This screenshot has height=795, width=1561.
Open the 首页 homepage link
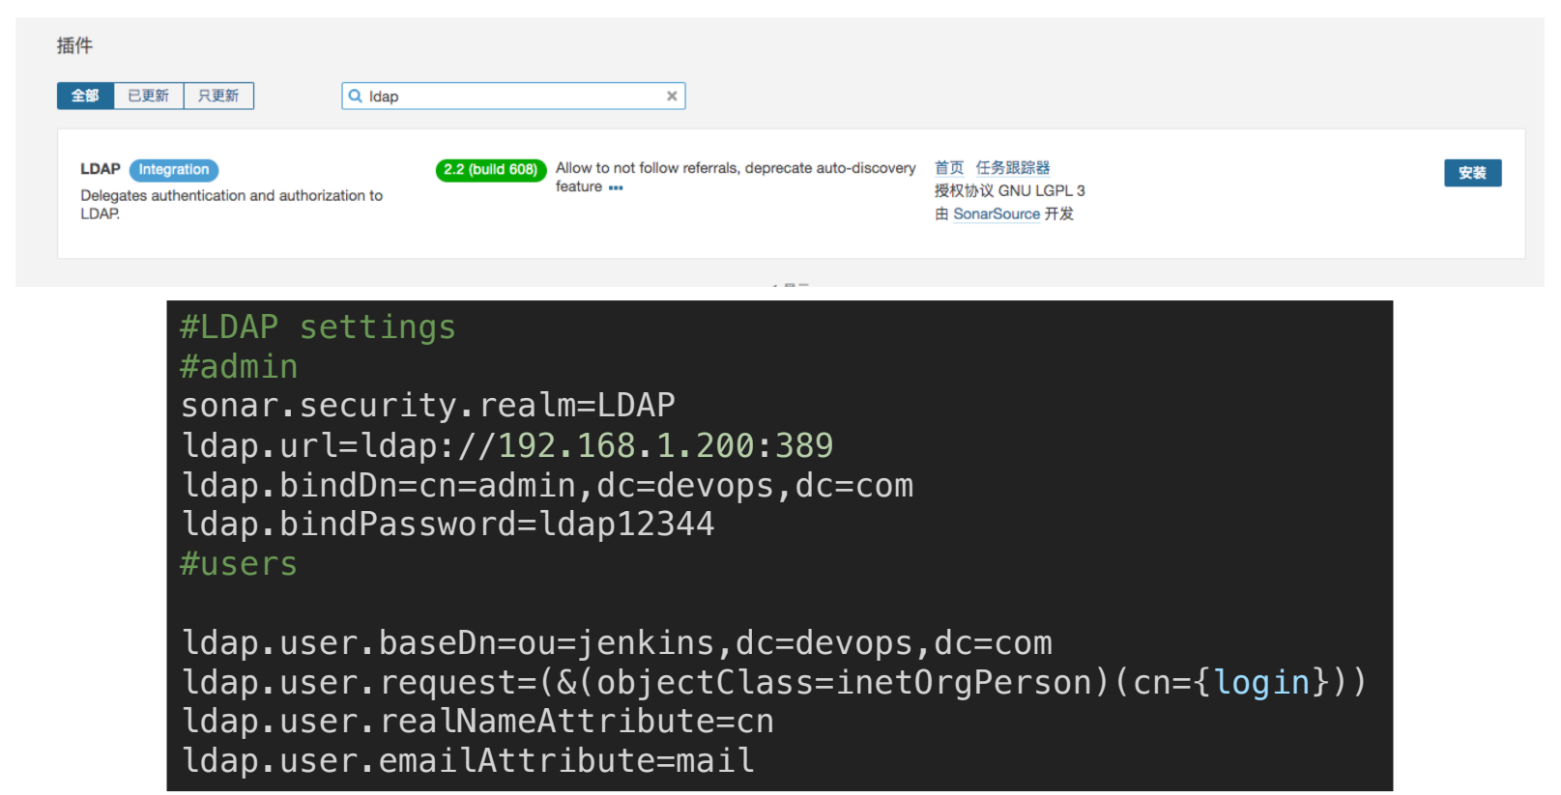[x=949, y=168]
